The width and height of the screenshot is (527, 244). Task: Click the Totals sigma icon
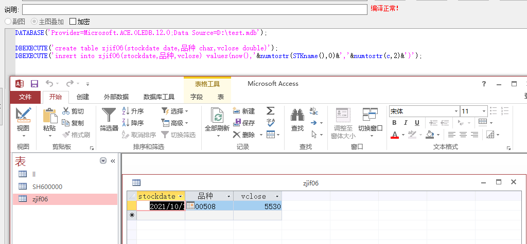pyautogui.click(x=271, y=111)
